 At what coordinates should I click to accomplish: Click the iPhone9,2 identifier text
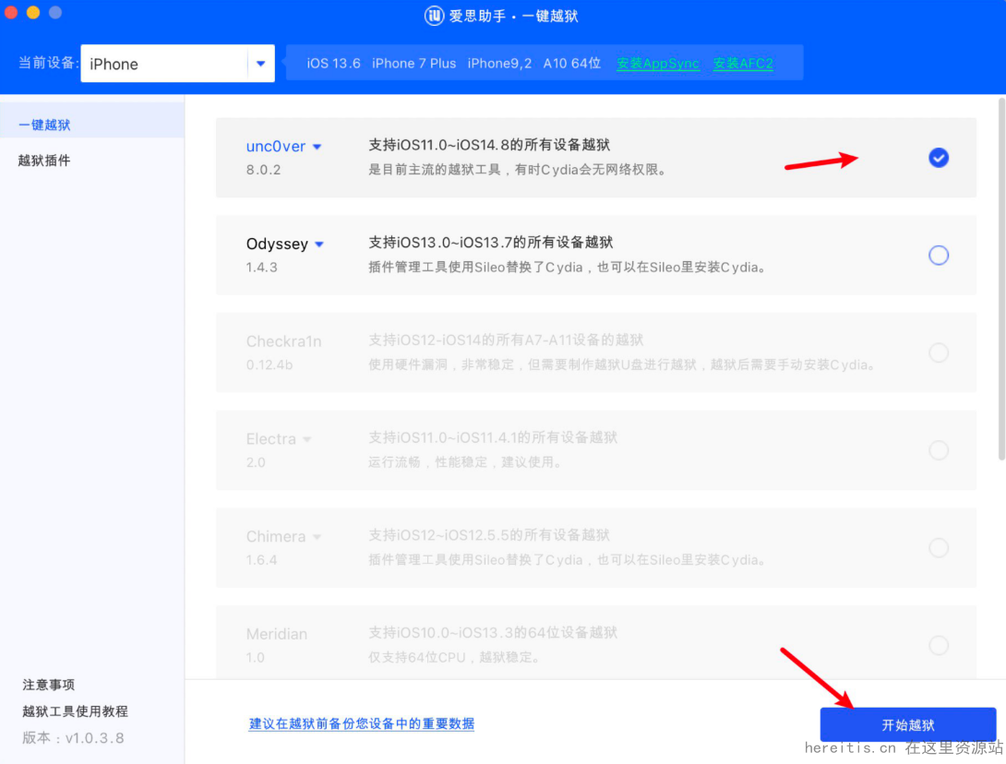pos(499,64)
